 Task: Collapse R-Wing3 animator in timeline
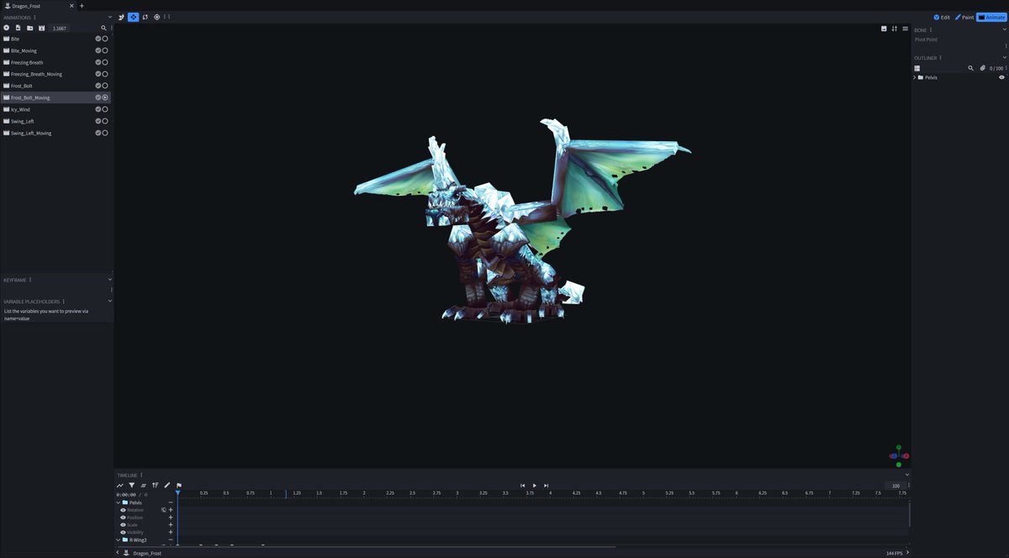pyautogui.click(x=119, y=540)
